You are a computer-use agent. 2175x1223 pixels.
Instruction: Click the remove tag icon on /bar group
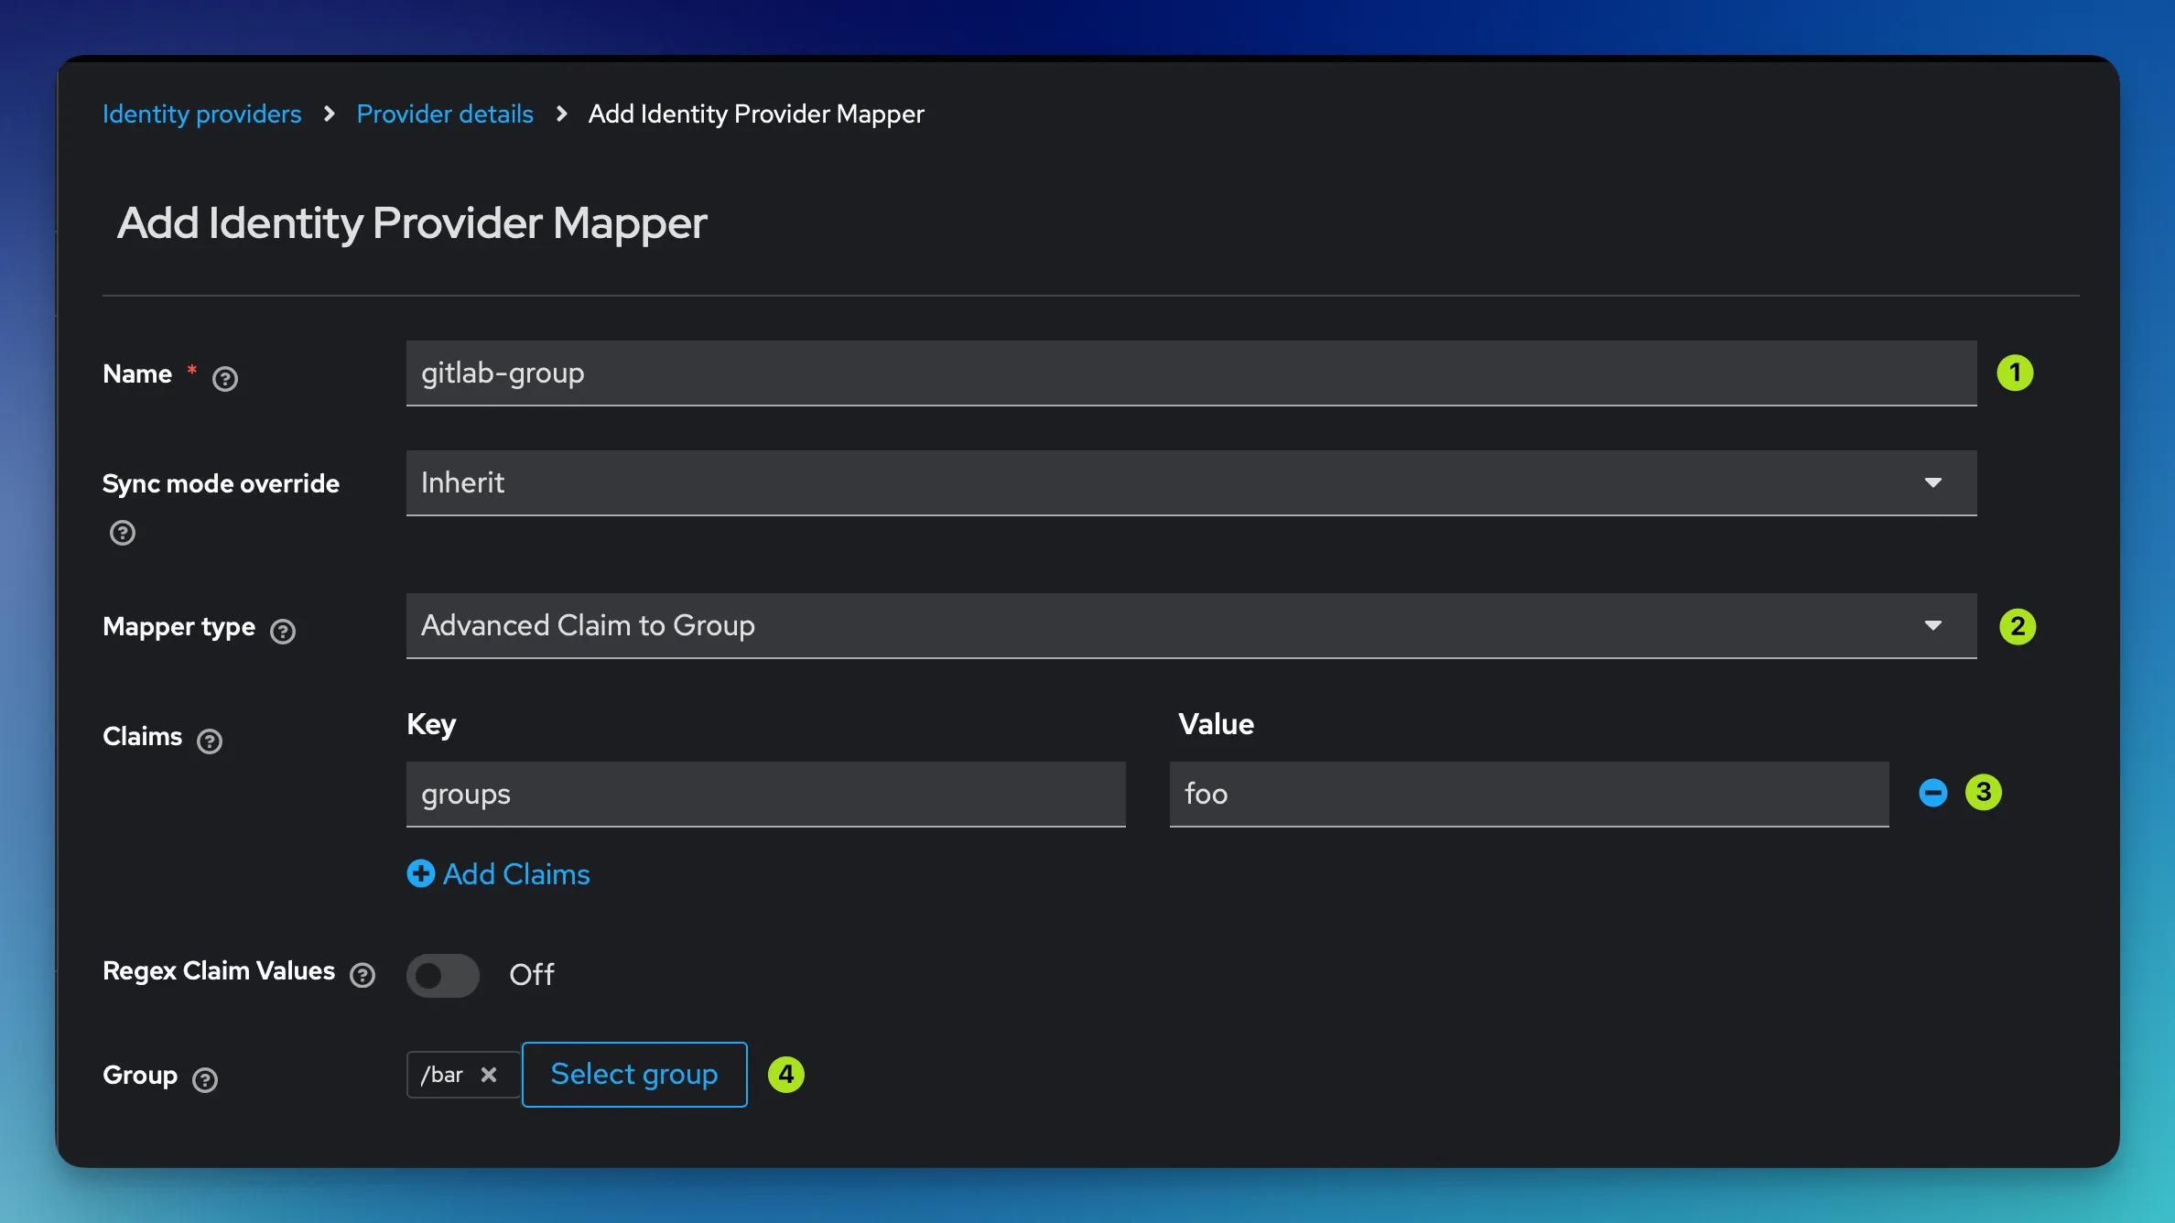pyautogui.click(x=489, y=1074)
